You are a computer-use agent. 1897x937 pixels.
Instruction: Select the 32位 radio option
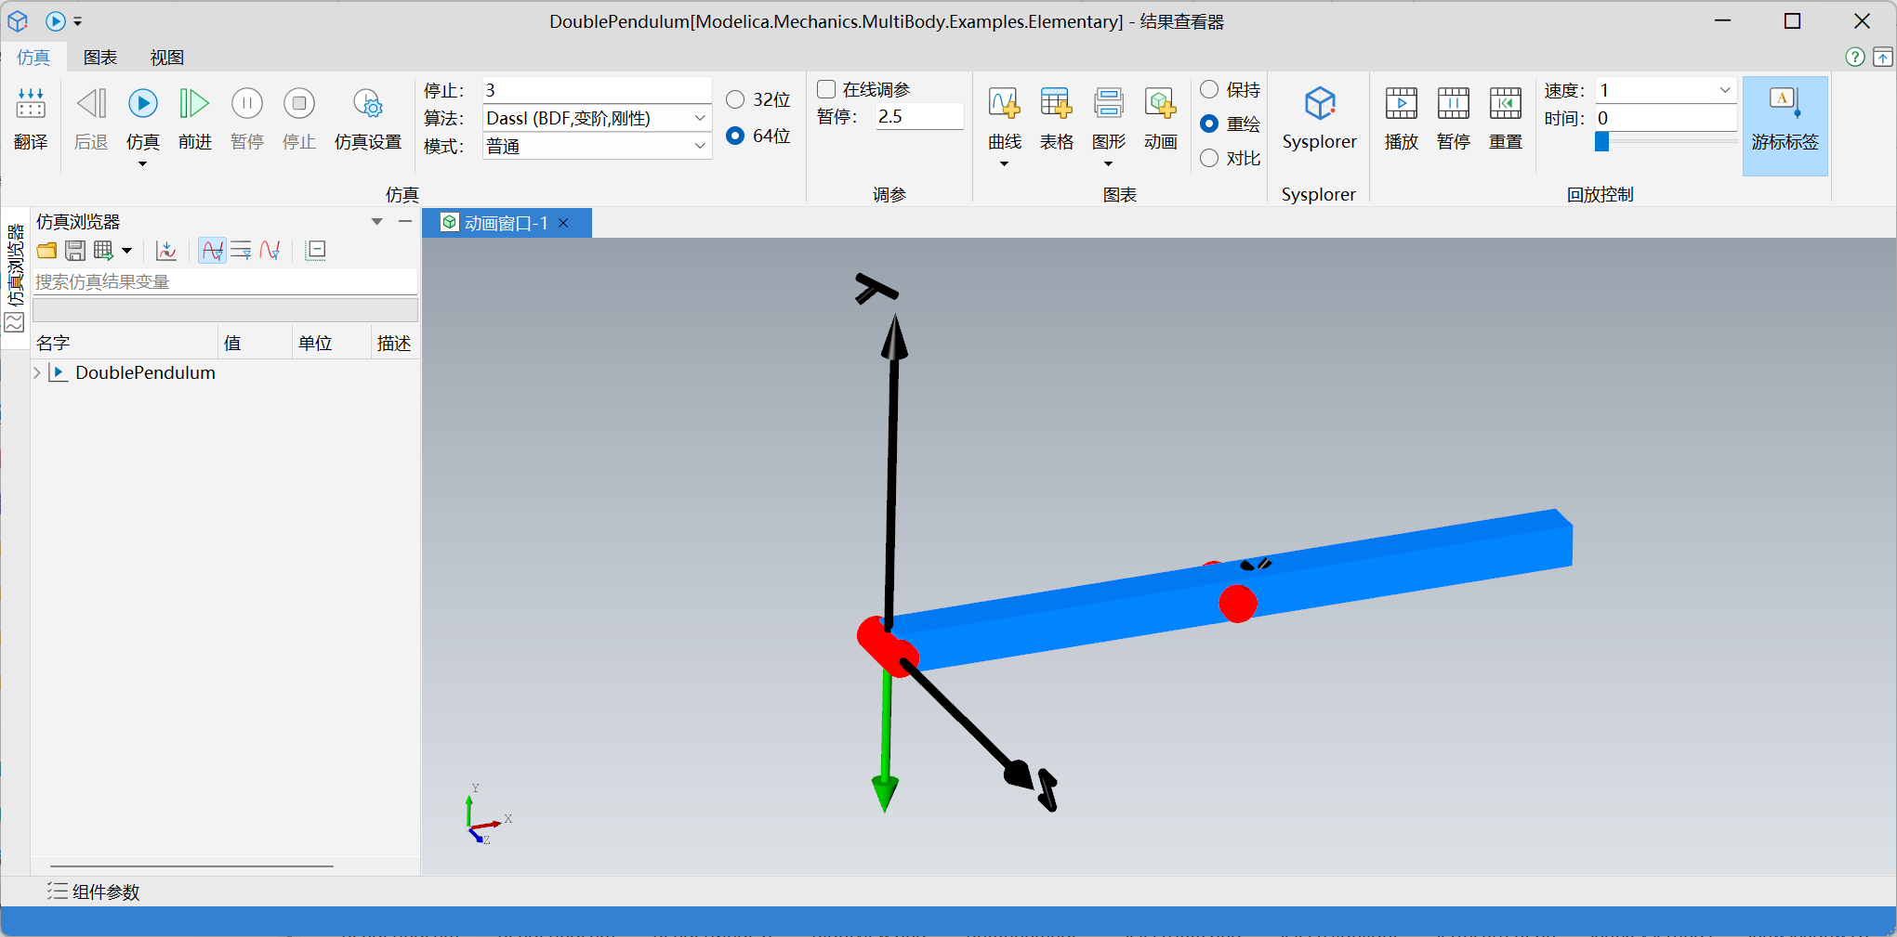point(735,99)
